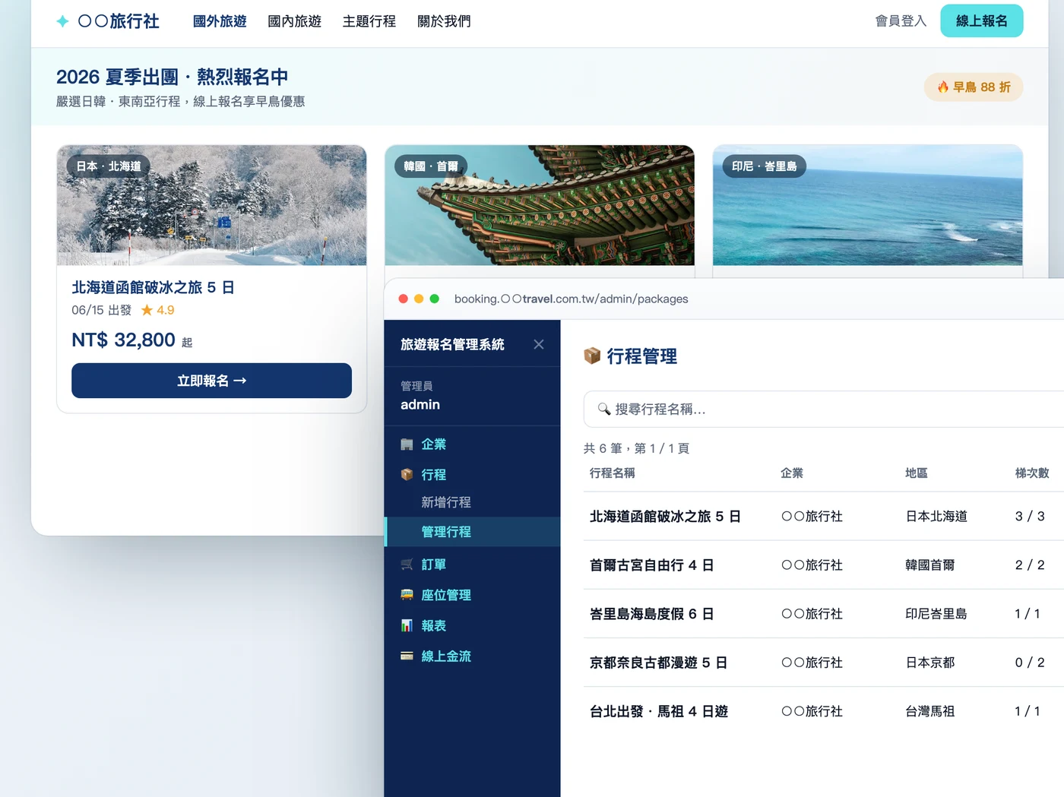1064x797 pixels.
Task: Open 關於我們 in the top navigation
Action: (444, 21)
